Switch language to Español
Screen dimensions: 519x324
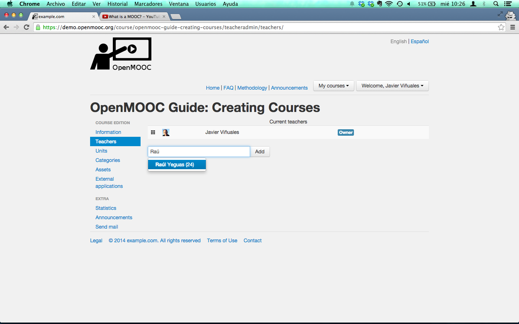(x=420, y=41)
